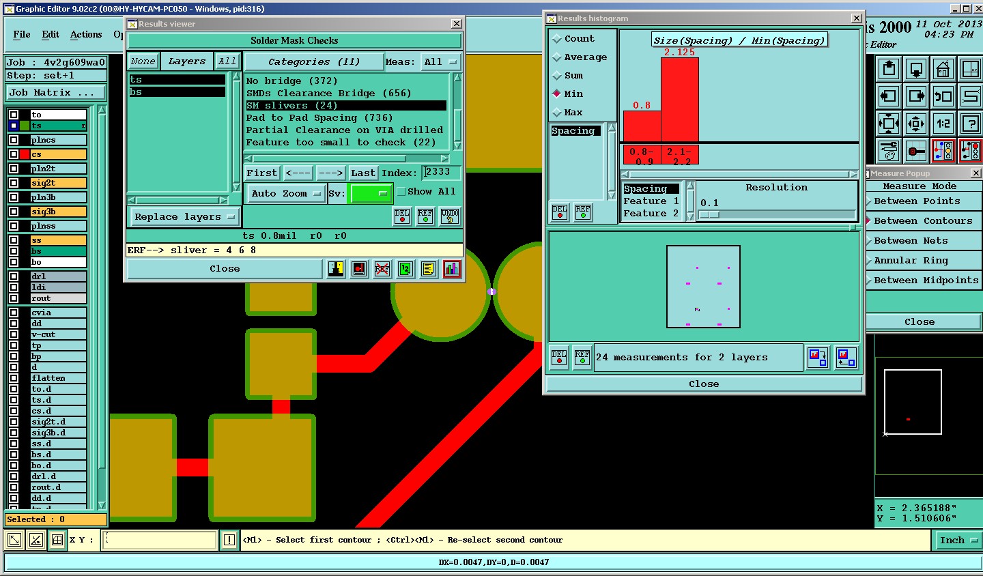Click the Home view icon
Image resolution: width=983 pixels, height=576 pixels.
tap(943, 69)
